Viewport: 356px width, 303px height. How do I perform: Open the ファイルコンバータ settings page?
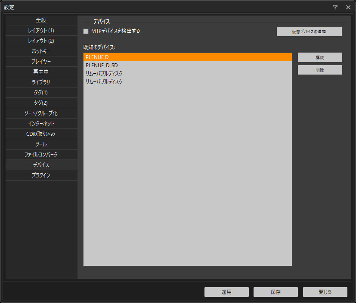[x=41, y=155]
